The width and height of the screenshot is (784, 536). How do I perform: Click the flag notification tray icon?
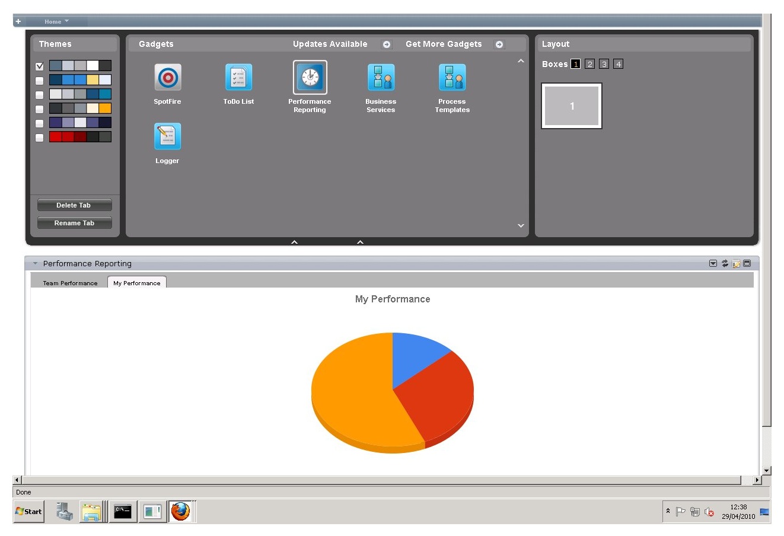(x=681, y=512)
